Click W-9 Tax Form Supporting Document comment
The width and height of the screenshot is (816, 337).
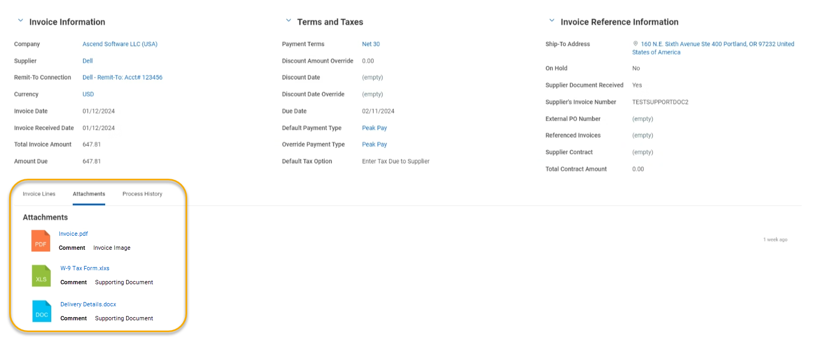(x=124, y=282)
